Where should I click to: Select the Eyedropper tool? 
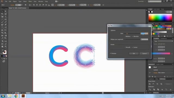pos(2,38)
